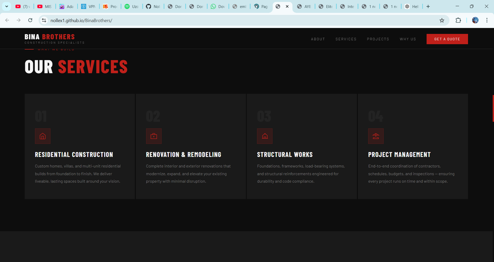Bookmark this page with the star icon
The image size is (494, 262).
coord(442,21)
